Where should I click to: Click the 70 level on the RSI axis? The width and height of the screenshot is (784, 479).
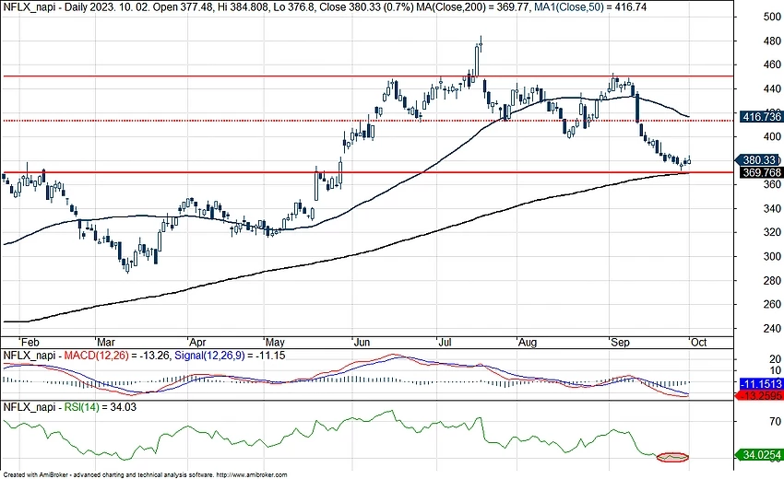click(x=775, y=422)
